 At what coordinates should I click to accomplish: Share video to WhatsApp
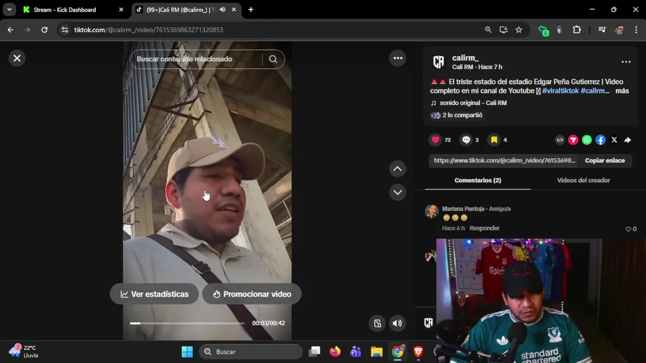tap(587, 140)
